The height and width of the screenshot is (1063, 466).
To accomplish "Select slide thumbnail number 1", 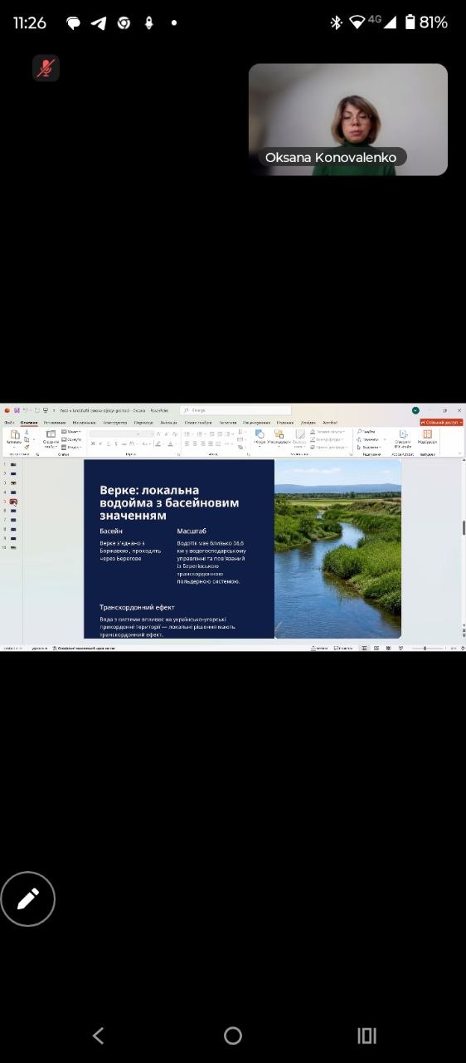I will pos(13,464).
